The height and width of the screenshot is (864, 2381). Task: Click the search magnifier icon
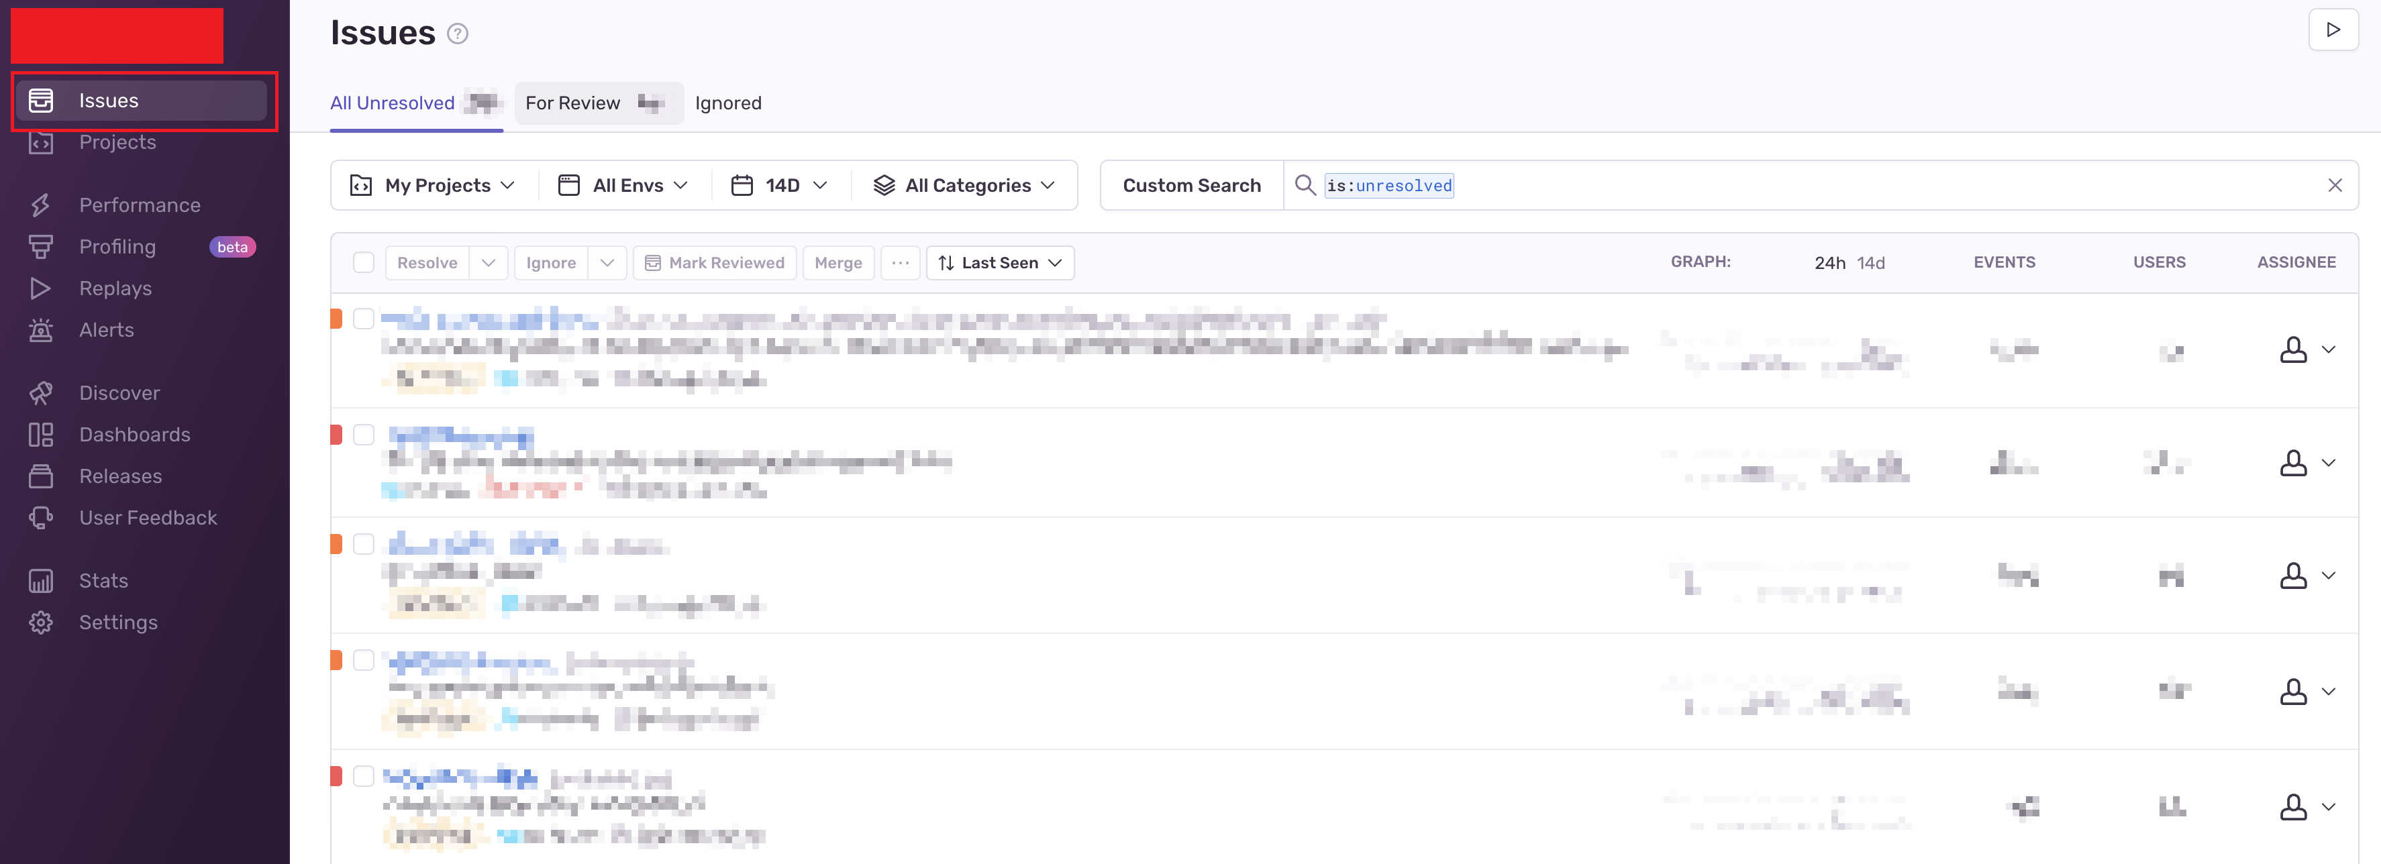(1304, 185)
